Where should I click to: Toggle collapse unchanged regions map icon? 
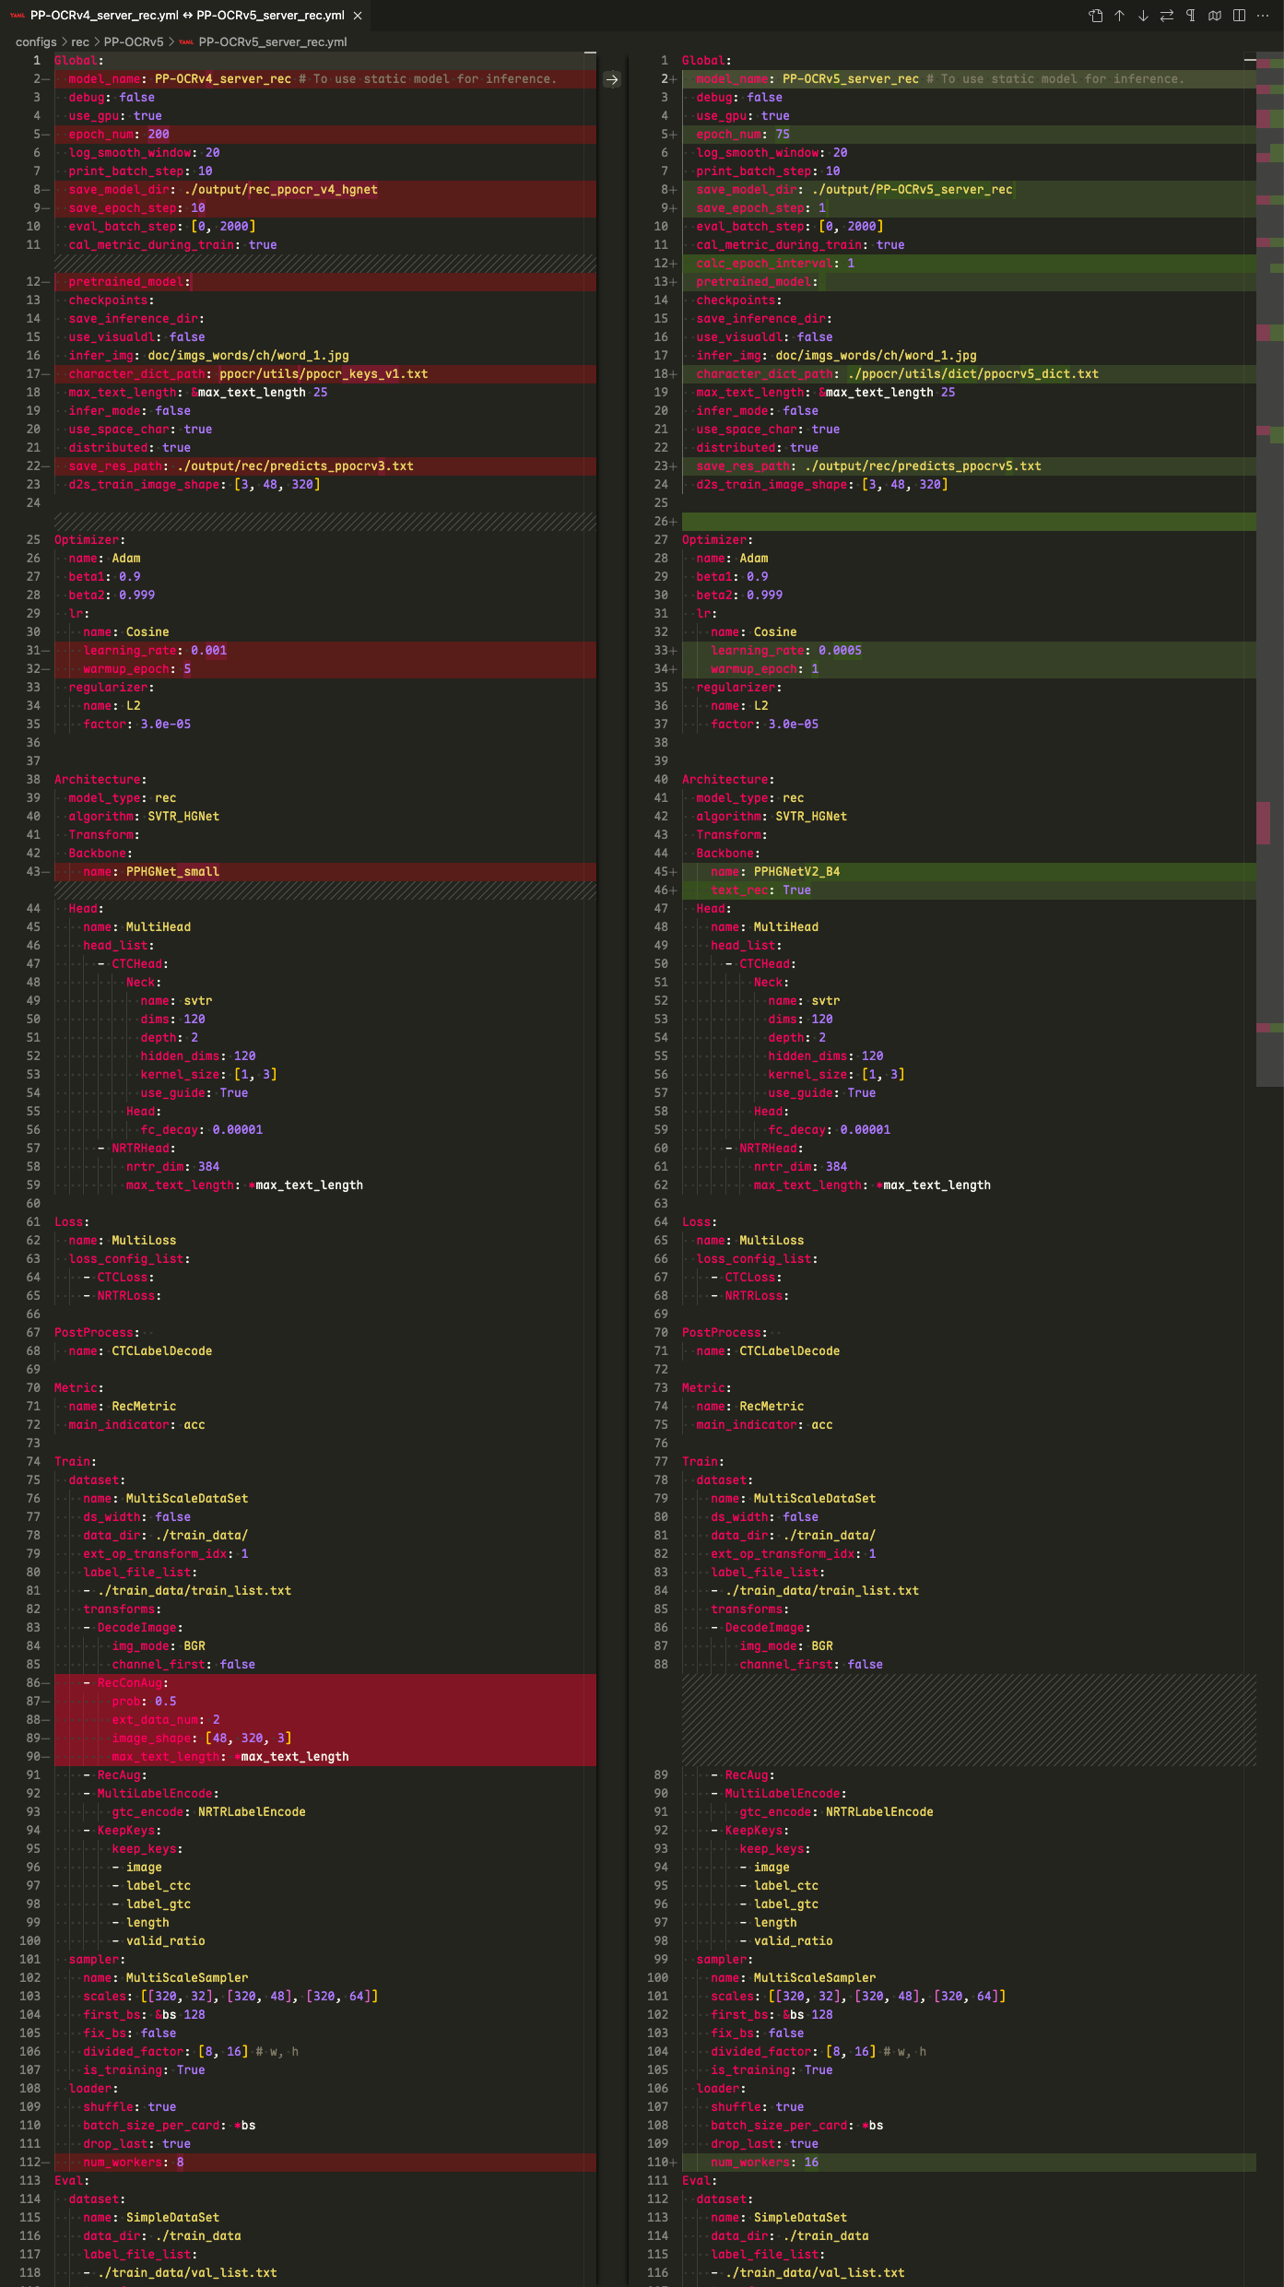click(1215, 16)
